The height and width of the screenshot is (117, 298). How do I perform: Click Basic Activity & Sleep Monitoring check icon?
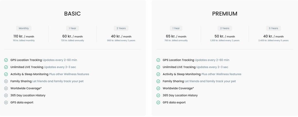(x=6, y=74)
